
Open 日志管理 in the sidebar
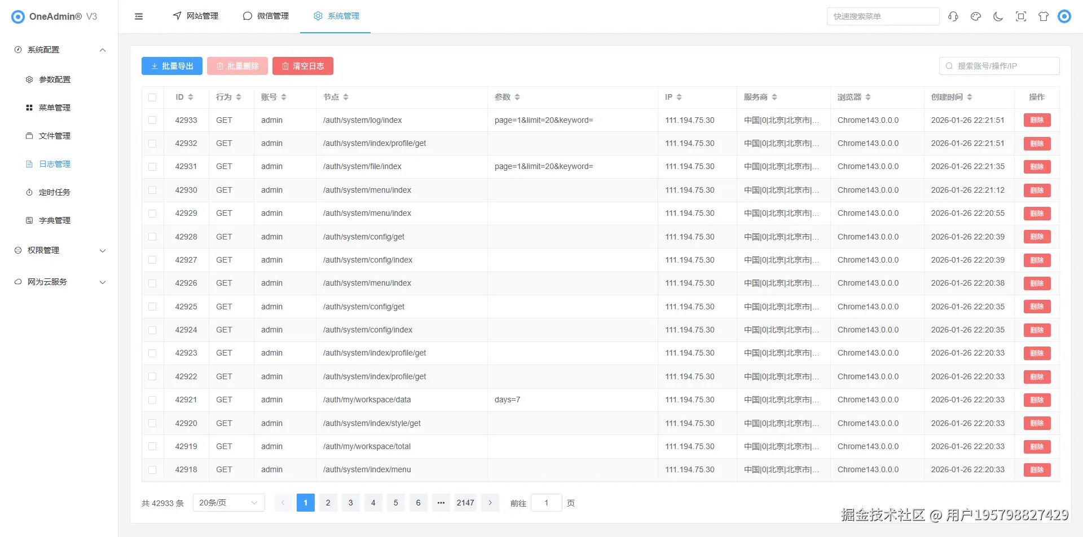point(55,164)
